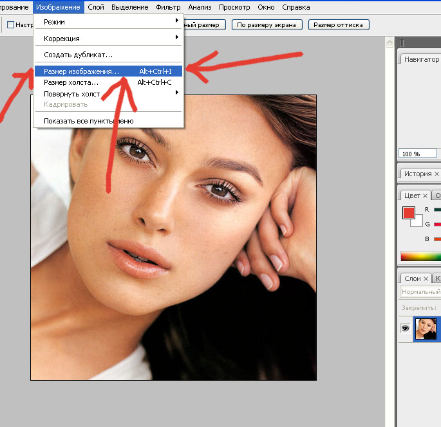Open the Фильтр menu
This screenshot has height=427, width=441.
click(x=168, y=7)
